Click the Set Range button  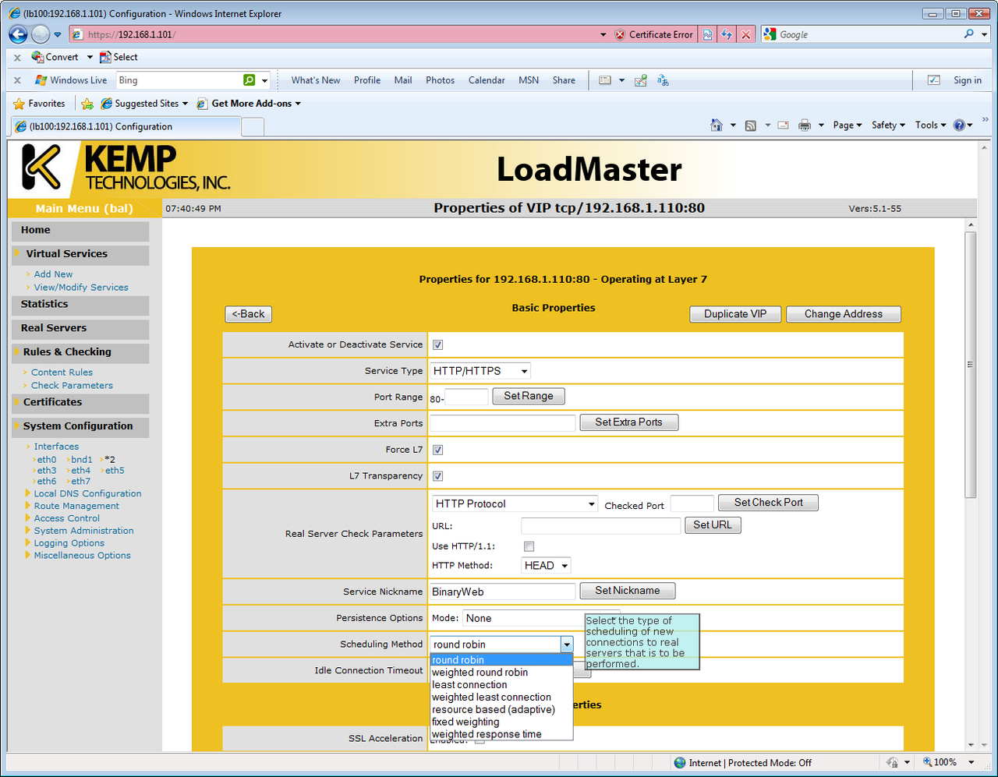(x=529, y=396)
